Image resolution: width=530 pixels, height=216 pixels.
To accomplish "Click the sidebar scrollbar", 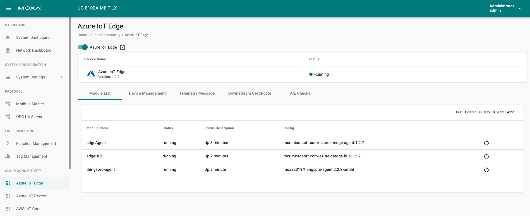I will [70, 93].
